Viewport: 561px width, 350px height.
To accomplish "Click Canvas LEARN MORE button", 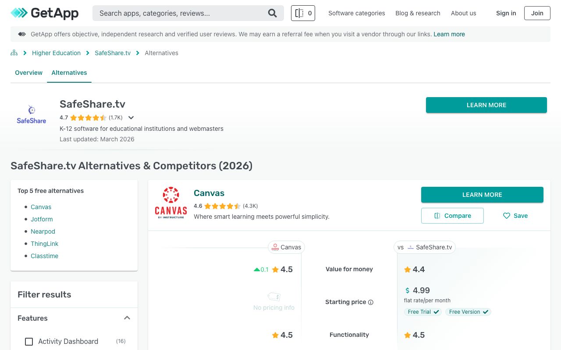I will (482, 195).
